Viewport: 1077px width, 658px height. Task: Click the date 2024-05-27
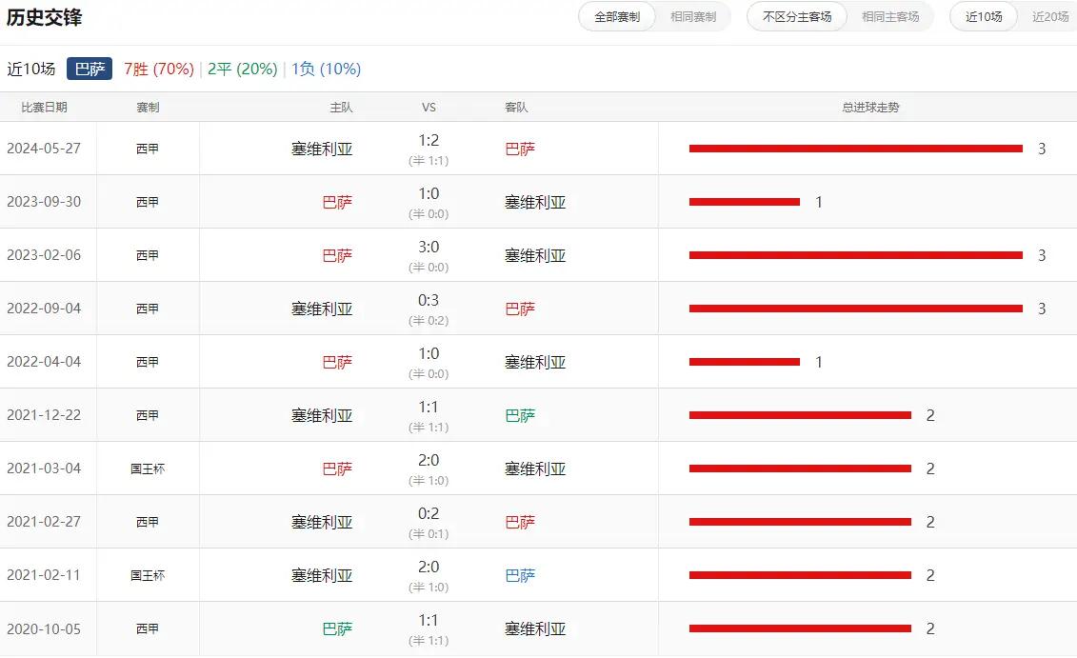pyautogui.click(x=44, y=149)
